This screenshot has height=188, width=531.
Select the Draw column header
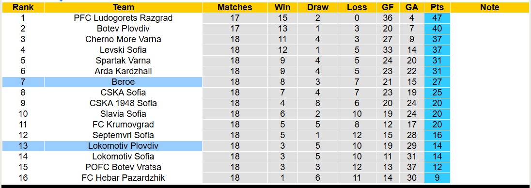click(x=318, y=7)
